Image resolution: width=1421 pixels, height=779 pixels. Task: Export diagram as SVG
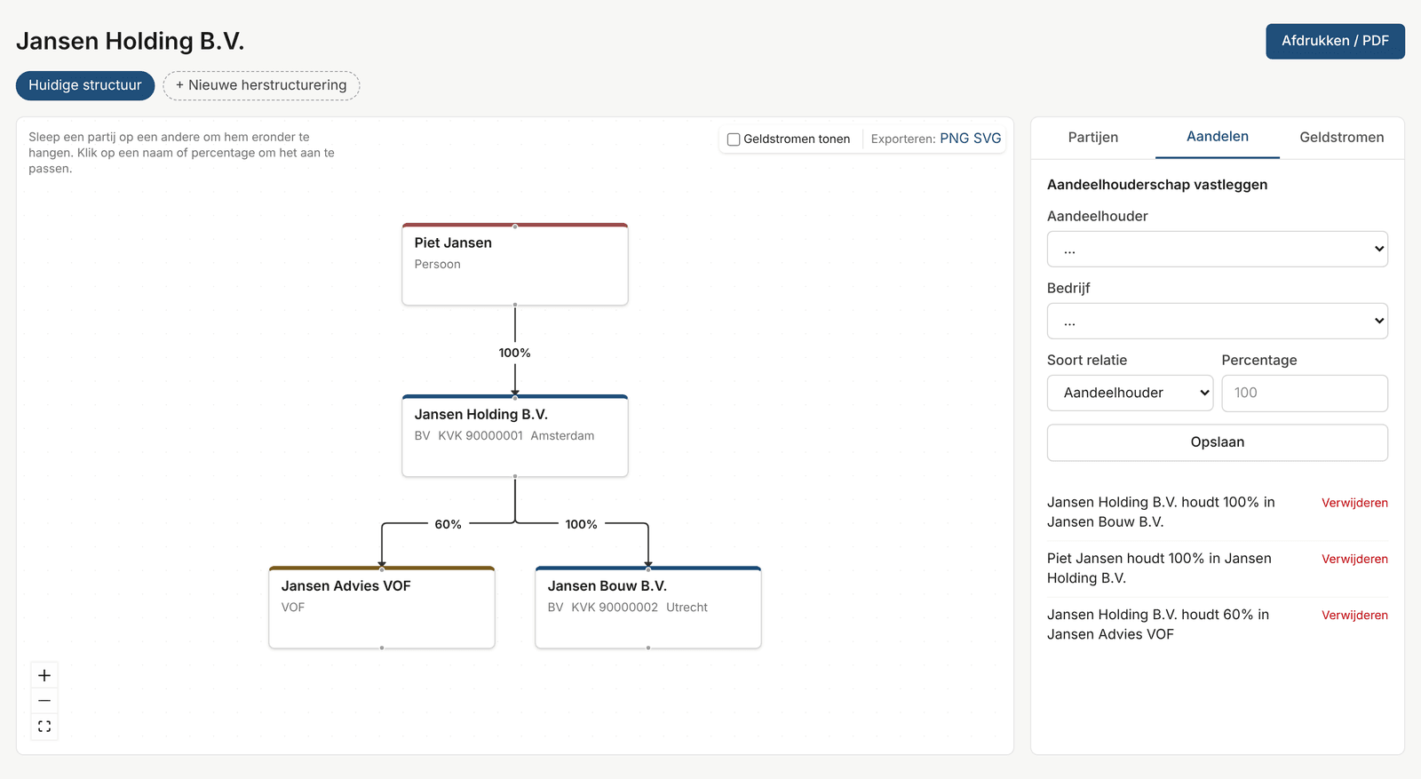(x=987, y=139)
